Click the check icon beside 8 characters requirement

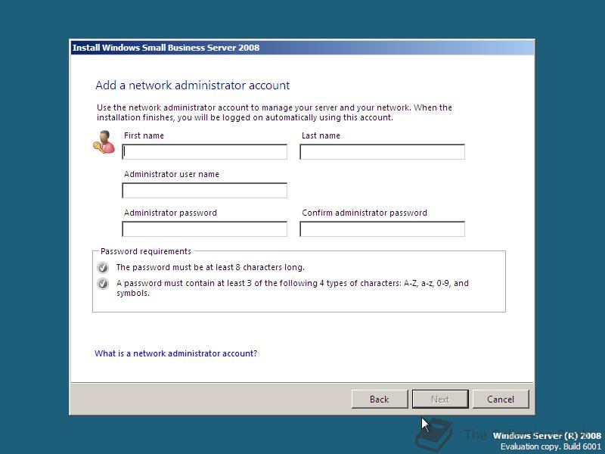coord(103,268)
